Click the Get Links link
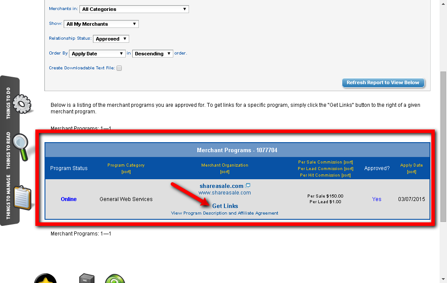Screen dimensions: 447x283 (225, 206)
